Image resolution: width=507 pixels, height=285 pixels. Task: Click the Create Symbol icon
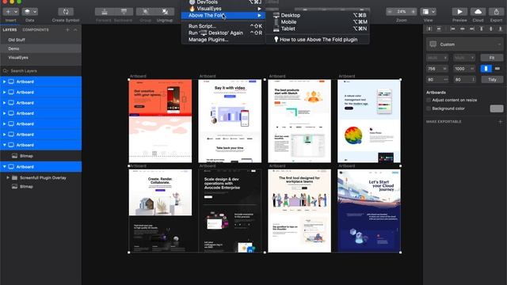point(66,12)
